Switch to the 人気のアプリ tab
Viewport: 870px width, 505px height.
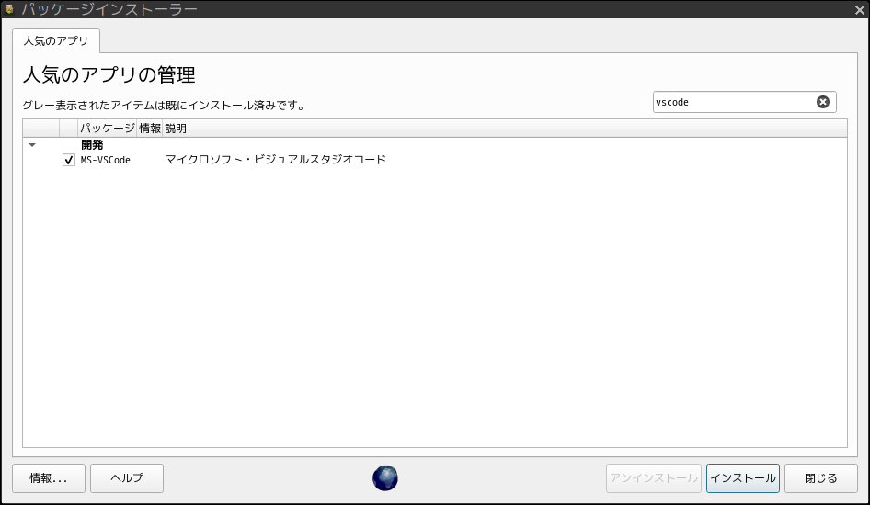click(56, 41)
